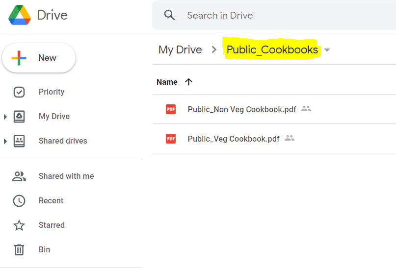
Task: Toggle name sort order arrow
Action: pos(189,82)
